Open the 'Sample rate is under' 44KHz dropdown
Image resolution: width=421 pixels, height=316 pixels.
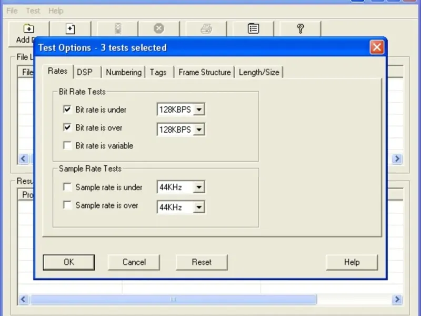[199, 187]
